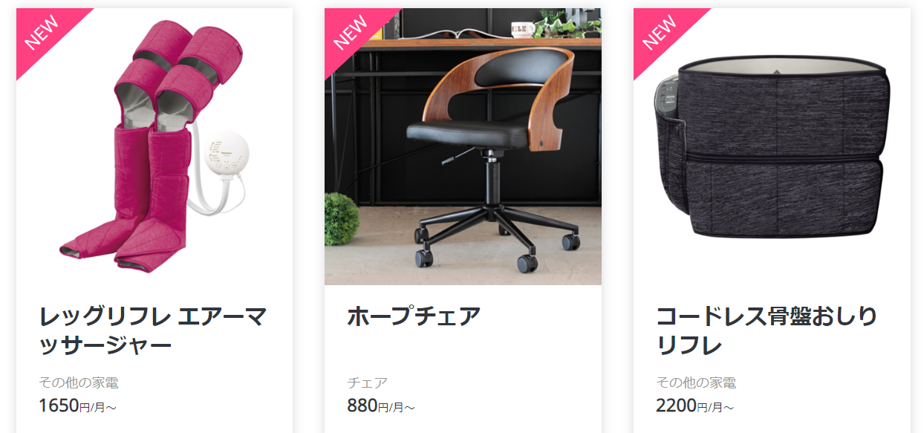The width and height of the screenshot is (924, 433).
Task: Open the コードレス骨盤おしりリフレ title
Action: pyautogui.click(x=767, y=331)
